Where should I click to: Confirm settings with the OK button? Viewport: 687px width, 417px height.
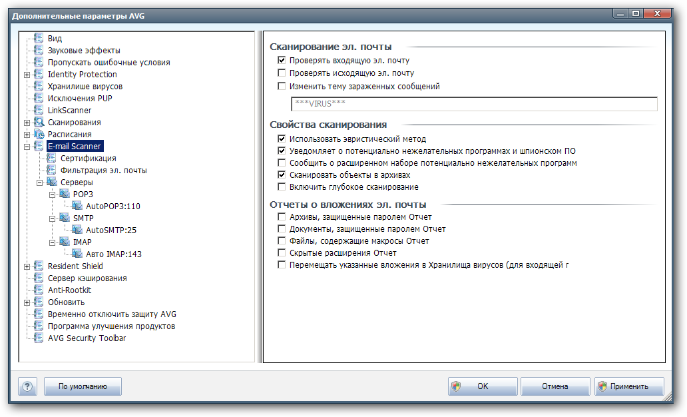click(483, 386)
